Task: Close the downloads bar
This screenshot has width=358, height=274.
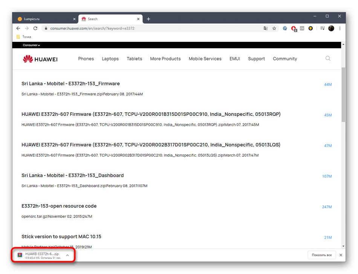Action: click(x=341, y=255)
